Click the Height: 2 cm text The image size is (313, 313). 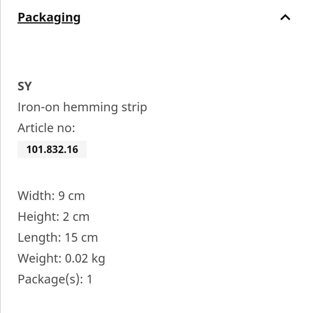tap(54, 216)
